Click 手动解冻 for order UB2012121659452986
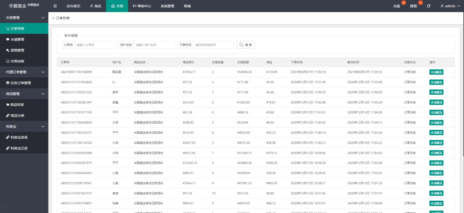This screenshot has height=213, width=464. click(x=436, y=153)
